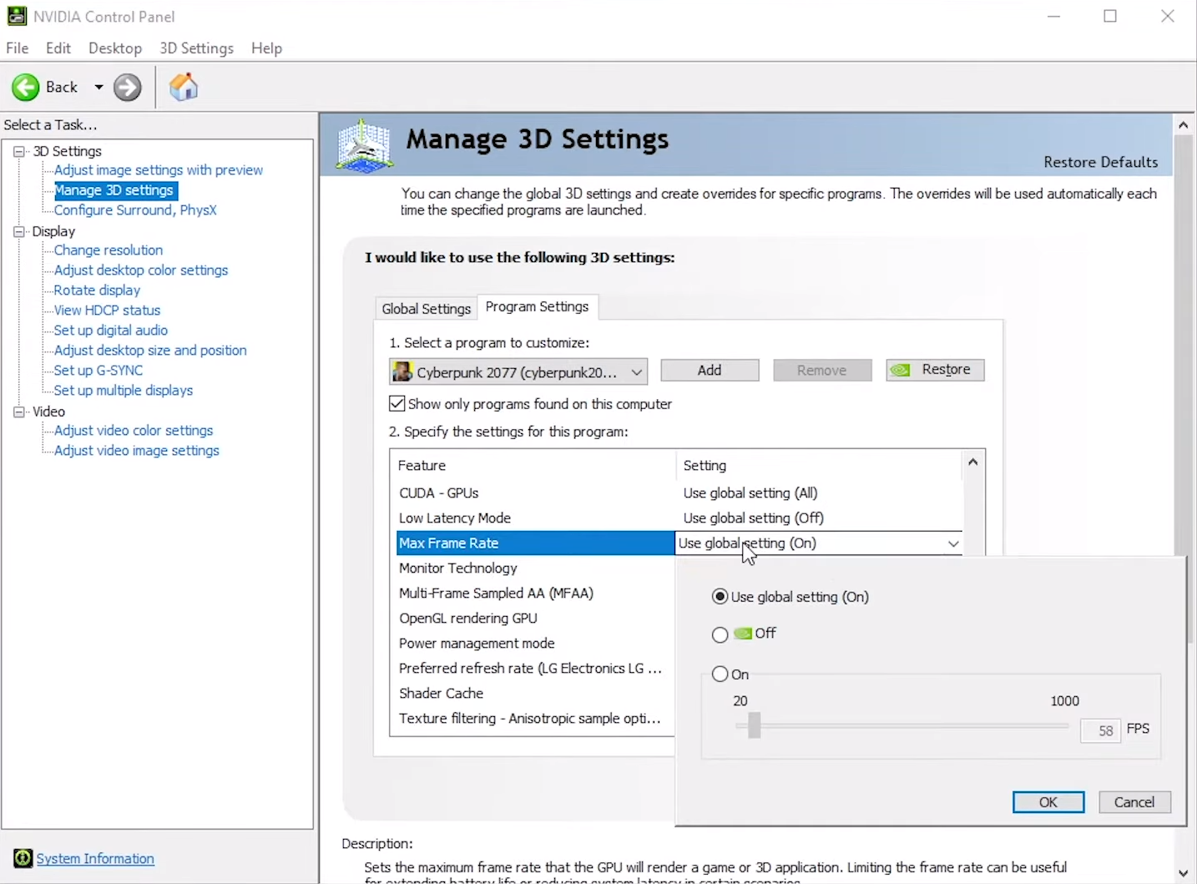This screenshot has height=884, width=1197.
Task: Switch to the Global Settings tab
Action: (426, 309)
